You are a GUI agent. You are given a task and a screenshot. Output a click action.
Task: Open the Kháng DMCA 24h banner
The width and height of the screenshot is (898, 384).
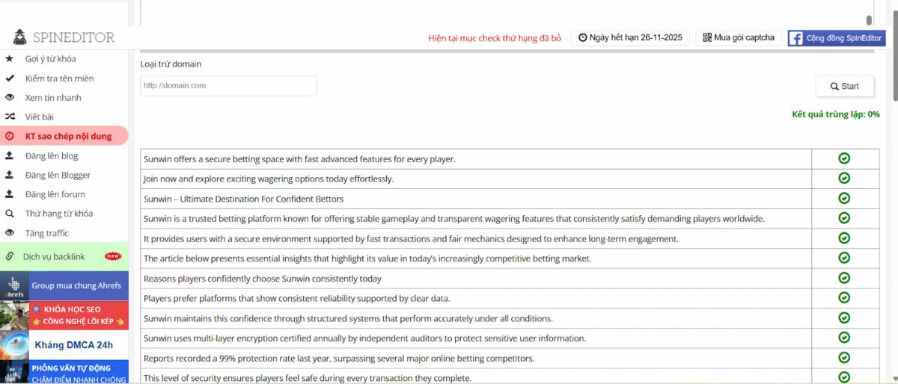tap(64, 345)
